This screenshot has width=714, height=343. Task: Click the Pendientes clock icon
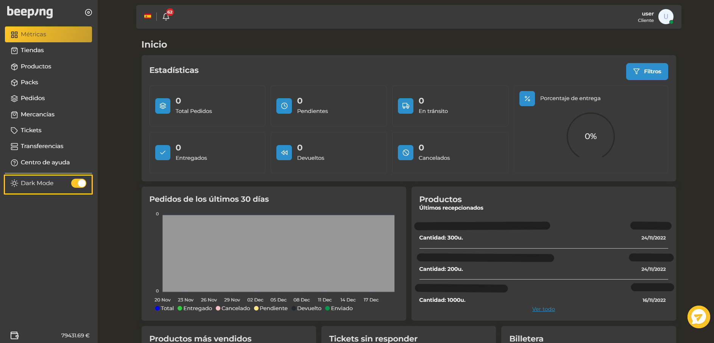coord(284,106)
